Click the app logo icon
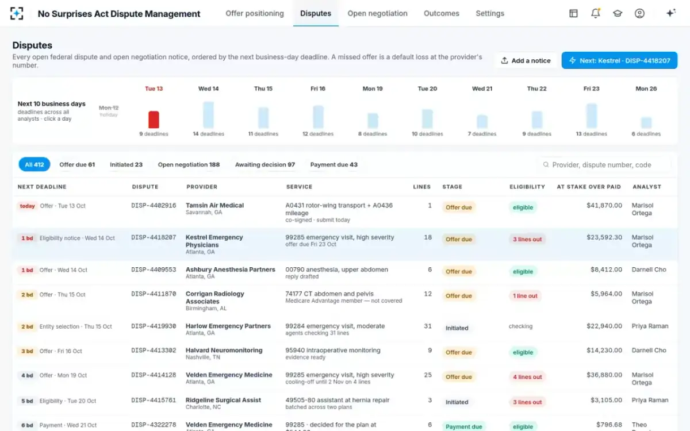690x431 pixels. (x=17, y=13)
